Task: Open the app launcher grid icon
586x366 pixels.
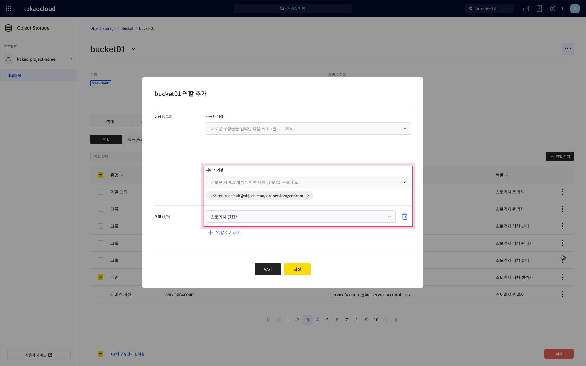Action: [x=9, y=9]
